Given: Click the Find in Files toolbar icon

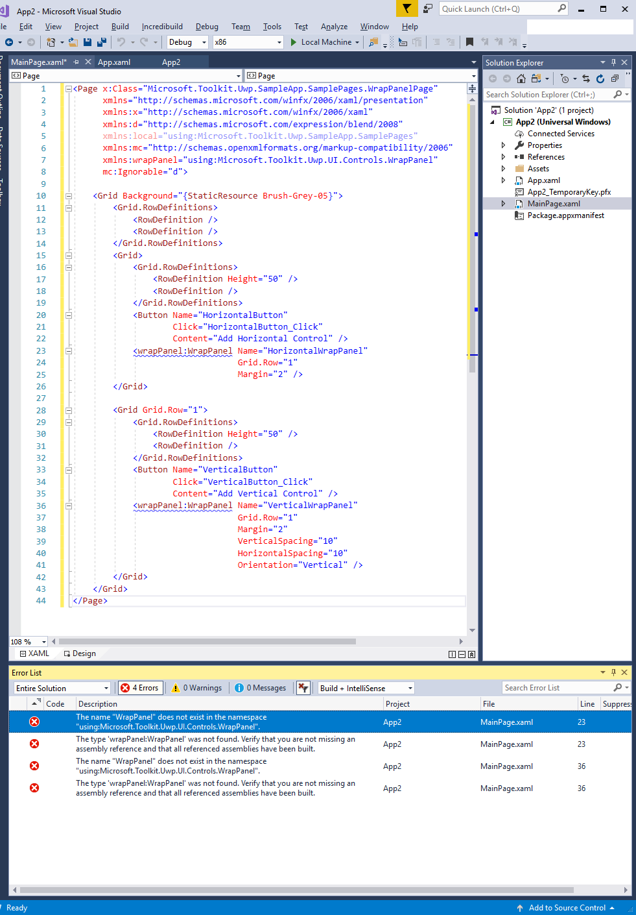Looking at the screenshot, I should 373,42.
